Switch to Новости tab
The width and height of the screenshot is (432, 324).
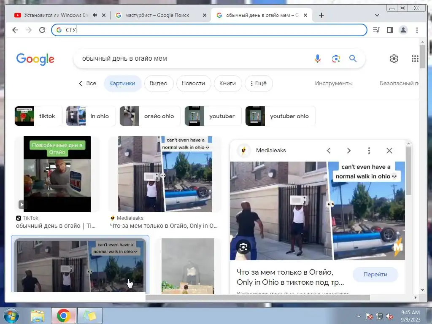[x=193, y=83]
